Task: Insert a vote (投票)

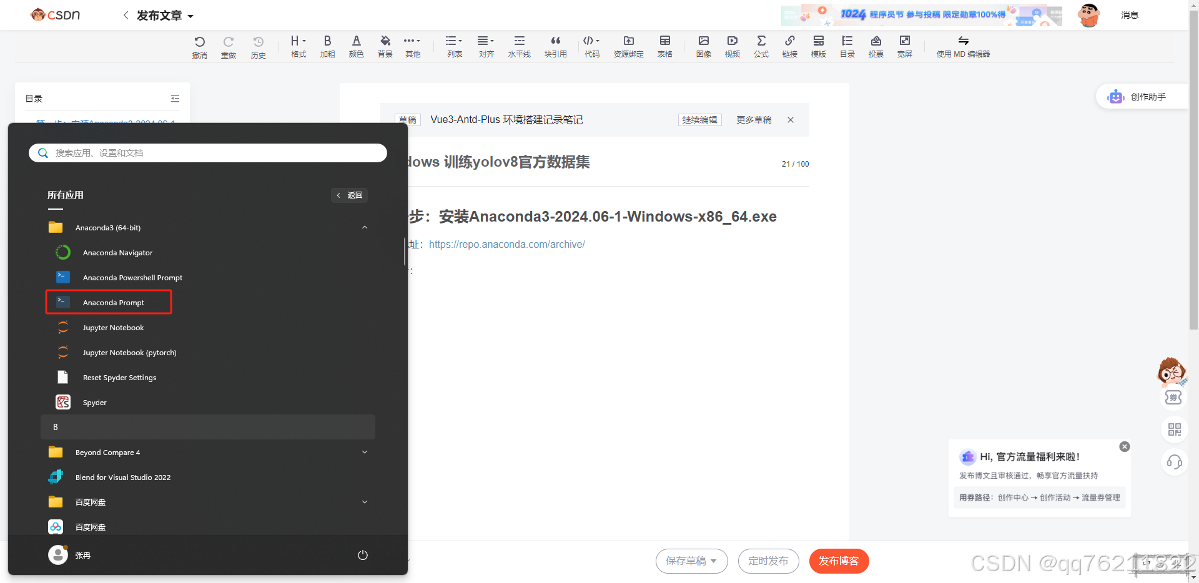Action: pos(876,46)
